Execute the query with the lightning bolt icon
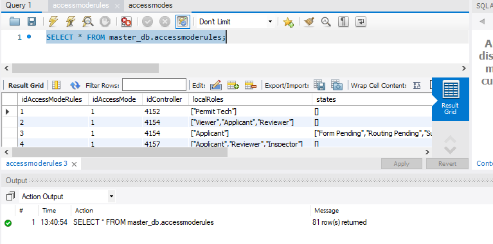This screenshot has width=493, height=244. (53, 22)
